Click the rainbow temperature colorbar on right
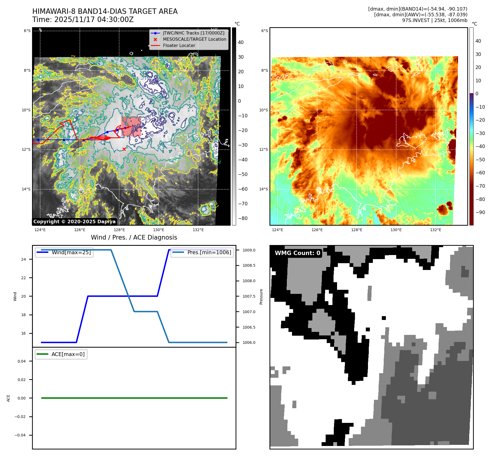Viewport: 492px width, 459px height. point(471,126)
